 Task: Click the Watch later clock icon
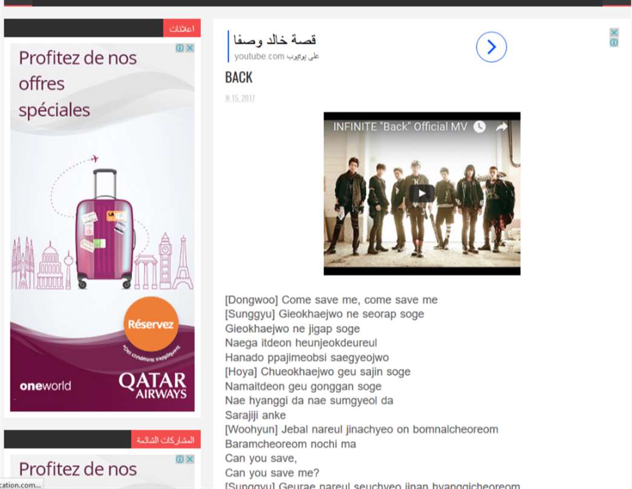tap(479, 127)
